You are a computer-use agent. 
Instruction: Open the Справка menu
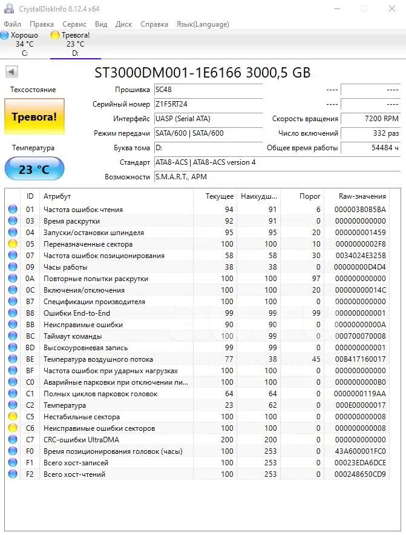(x=154, y=24)
